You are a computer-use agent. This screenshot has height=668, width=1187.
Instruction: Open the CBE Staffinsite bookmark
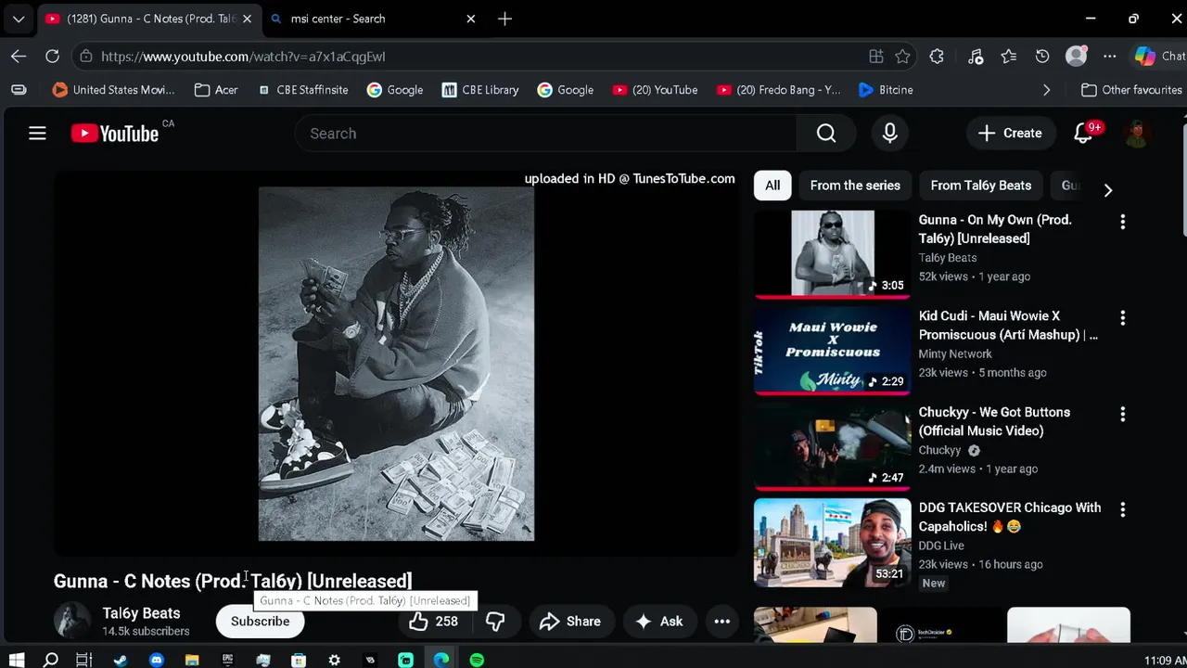coord(302,90)
